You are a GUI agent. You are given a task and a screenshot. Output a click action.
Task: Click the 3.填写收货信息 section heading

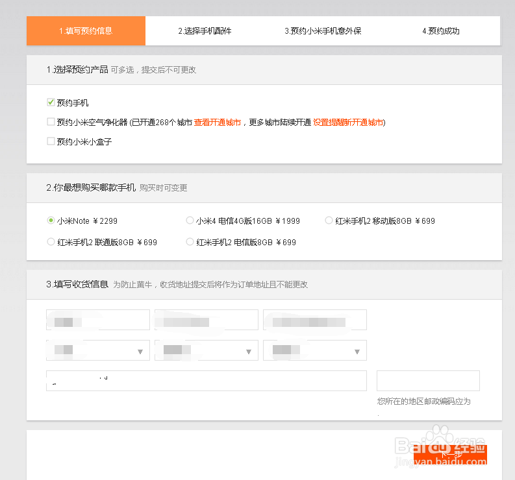[x=77, y=284]
